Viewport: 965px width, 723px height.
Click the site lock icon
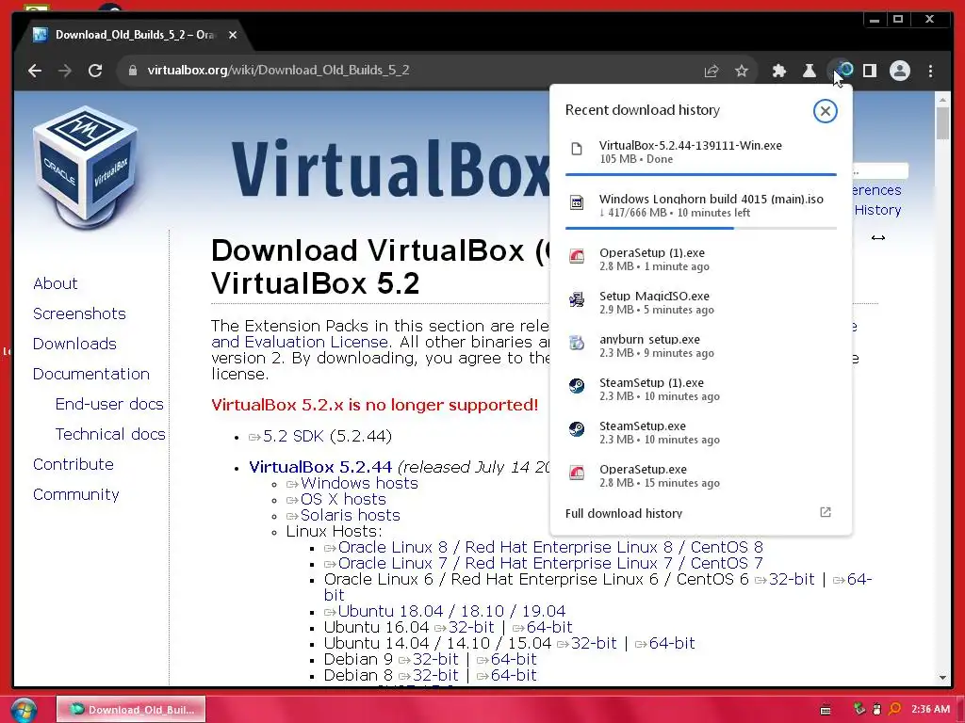click(x=132, y=71)
